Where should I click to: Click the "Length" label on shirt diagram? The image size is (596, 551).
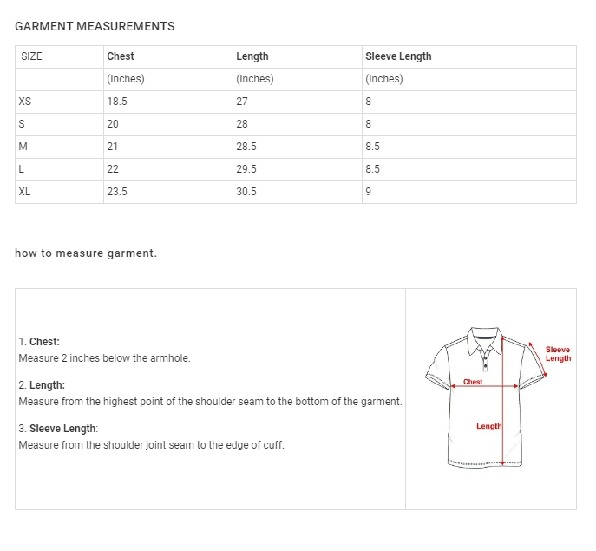488,426
